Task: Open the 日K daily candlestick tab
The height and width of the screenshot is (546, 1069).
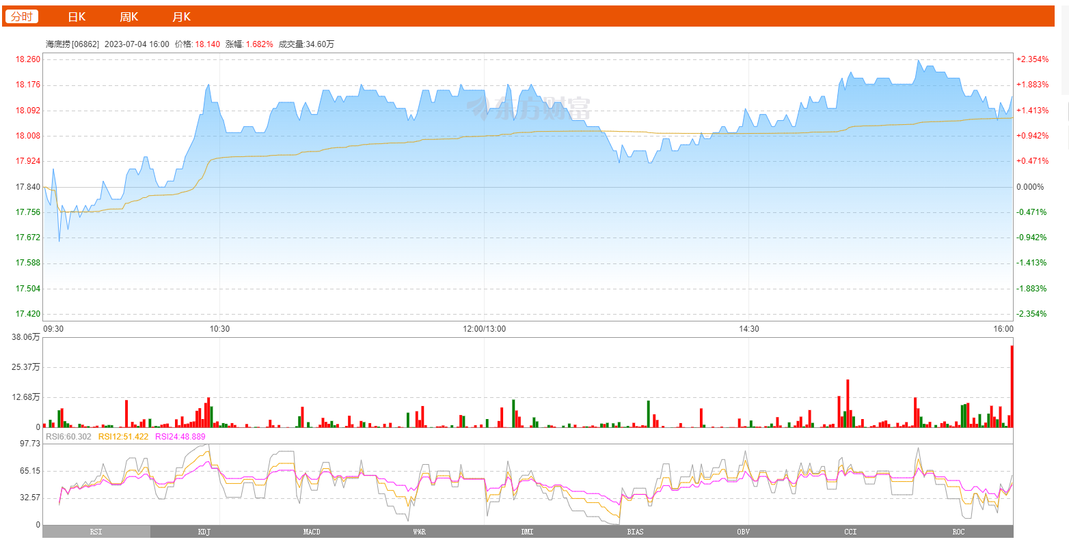Action: coord(77,17)
